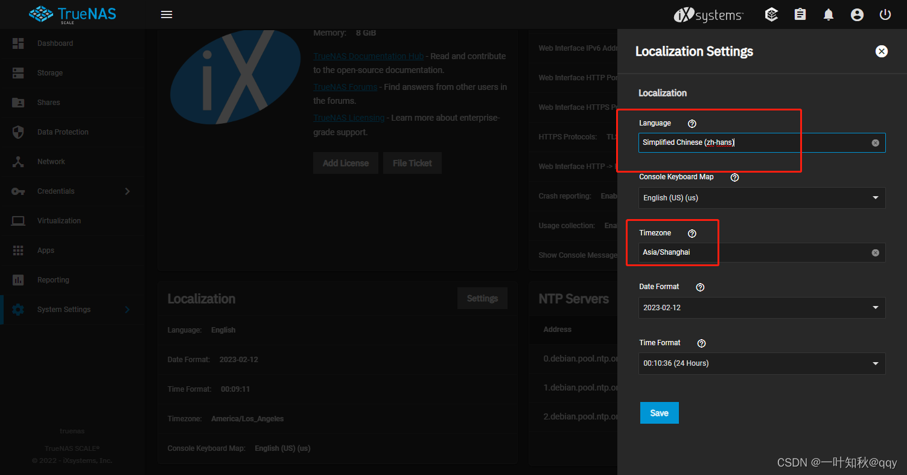Click the Dashboard sidebar icon
This screenshot has height=475, width=907.
point(18,43)
